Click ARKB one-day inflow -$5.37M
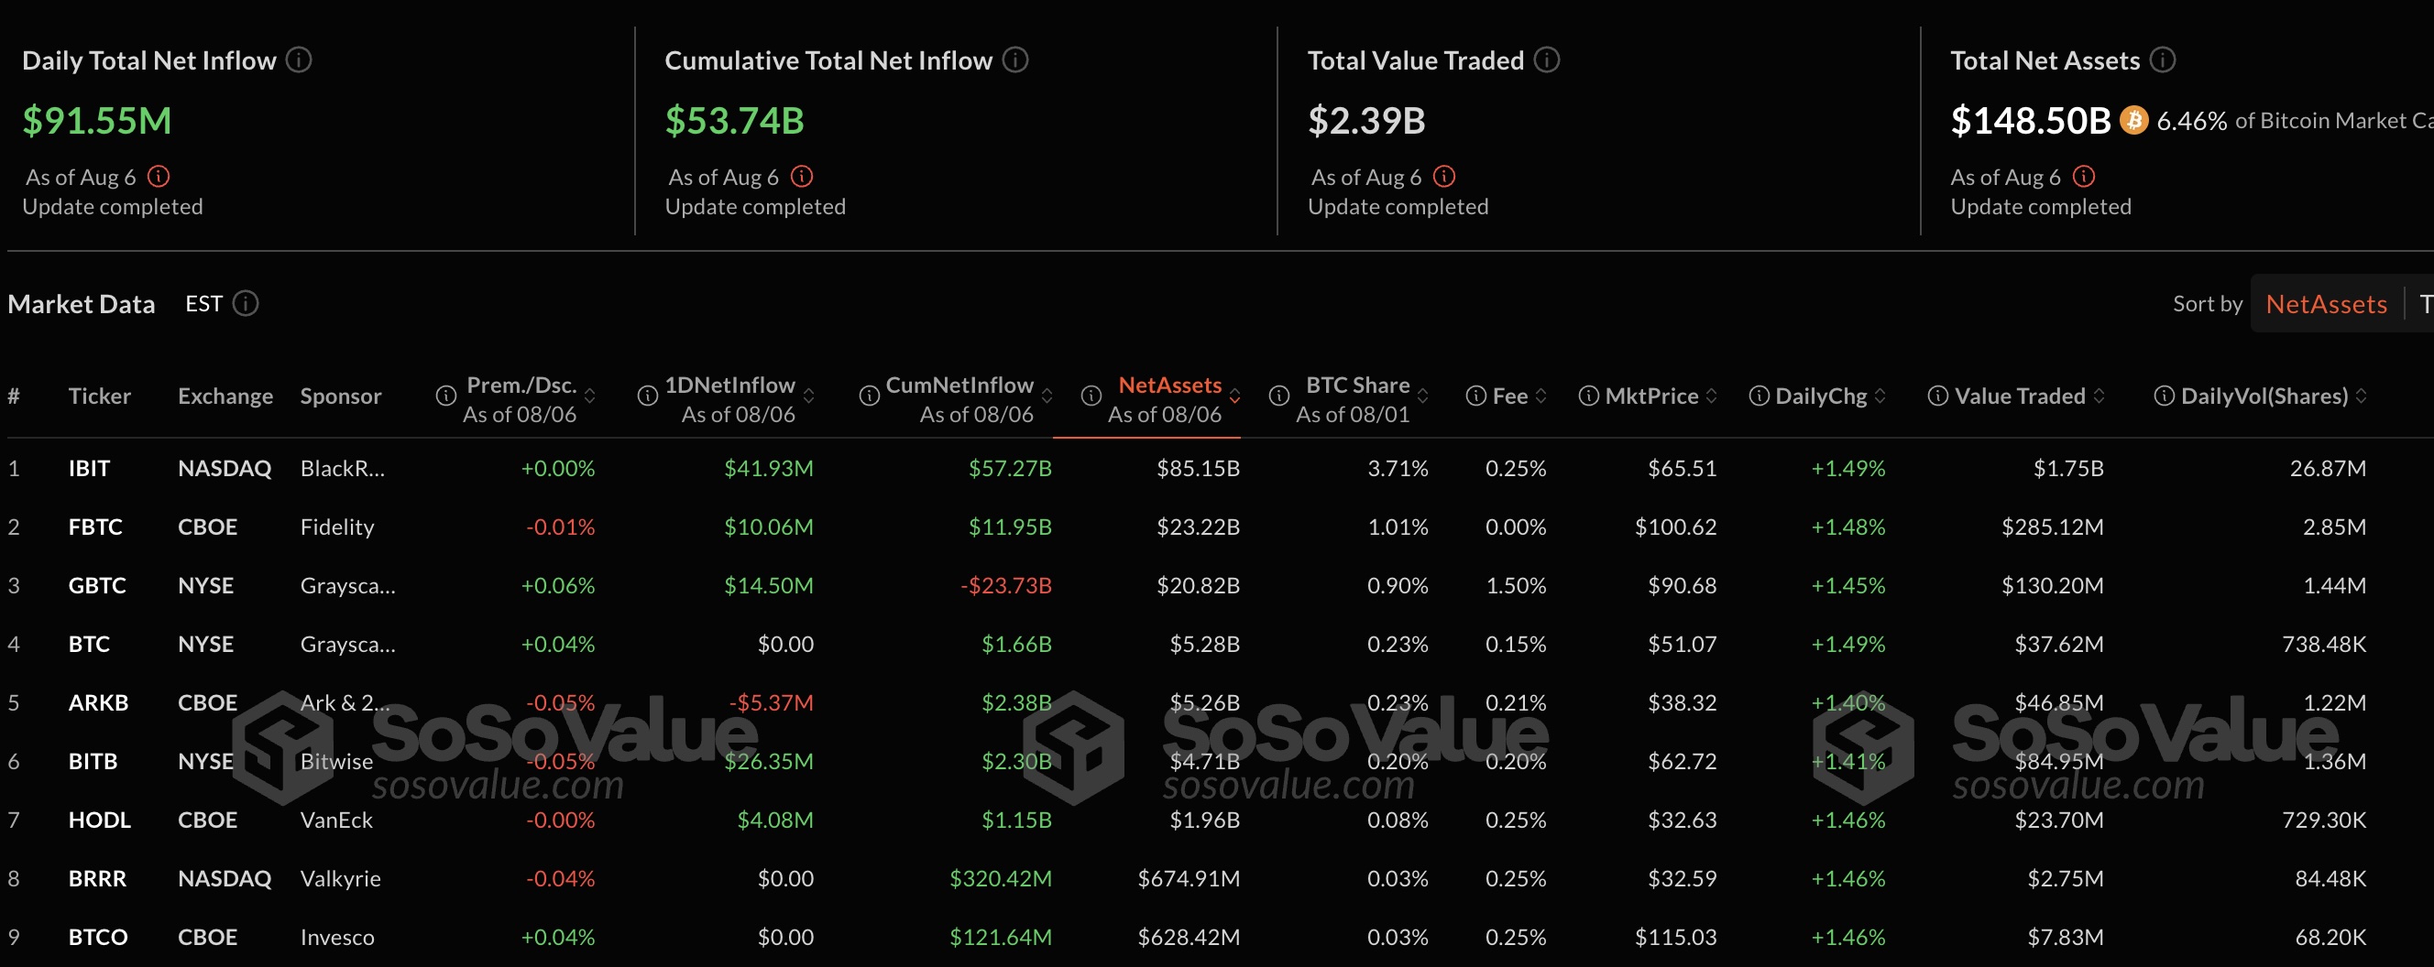This screenshot has width=2434, height=967. 771,702
